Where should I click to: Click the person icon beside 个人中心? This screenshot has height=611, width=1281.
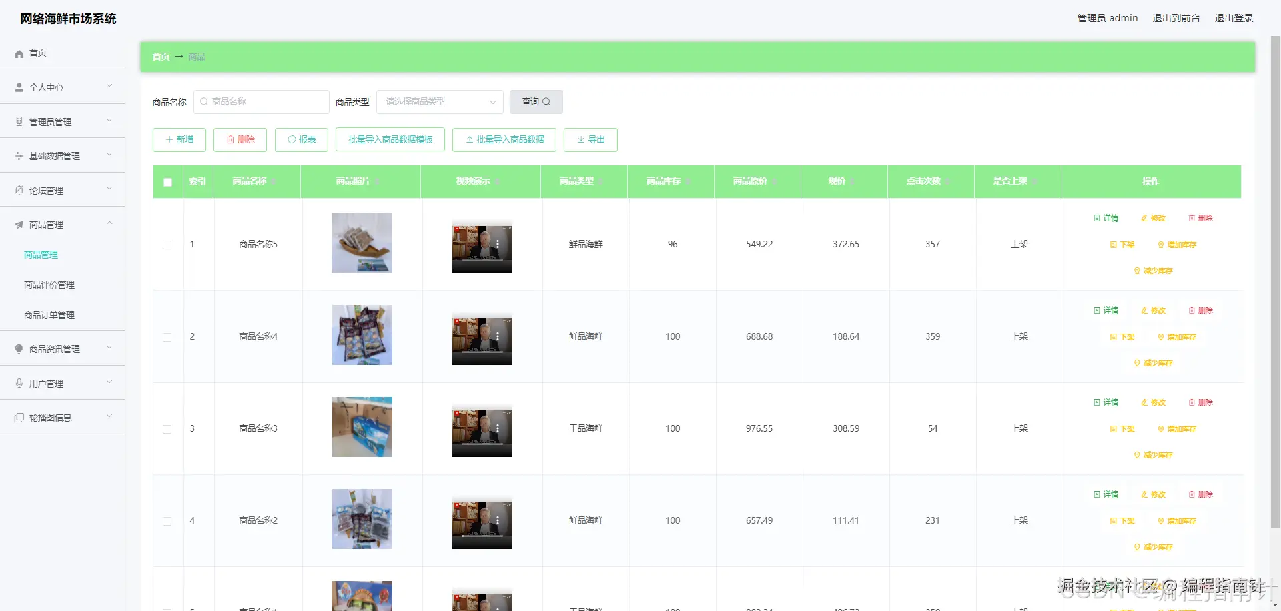click(19, 87)
